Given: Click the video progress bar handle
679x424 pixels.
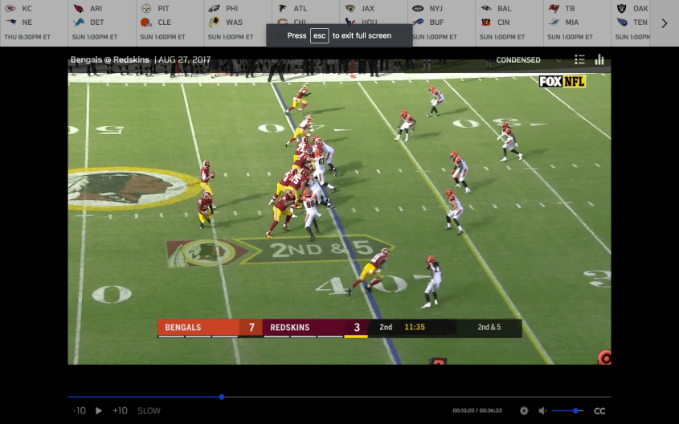Looking at the screenshot, I should 222,397.
